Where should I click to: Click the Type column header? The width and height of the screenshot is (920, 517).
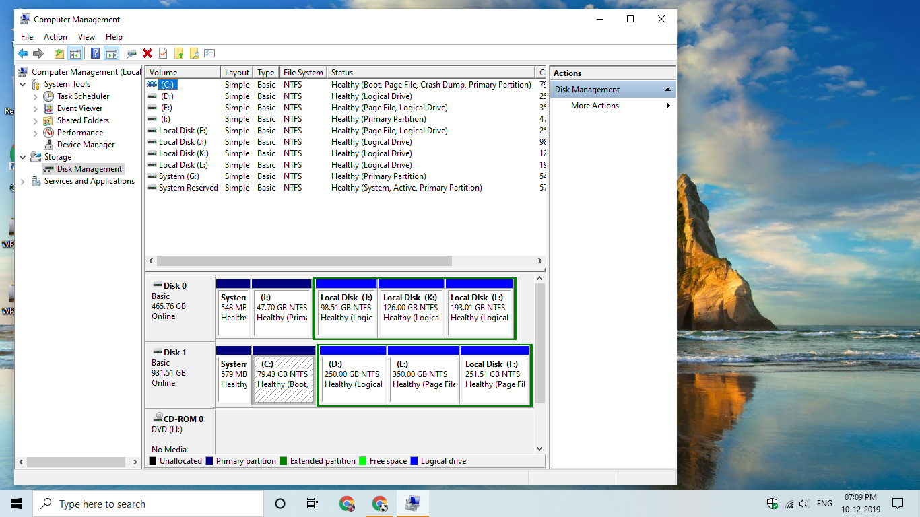click(266, 72)
